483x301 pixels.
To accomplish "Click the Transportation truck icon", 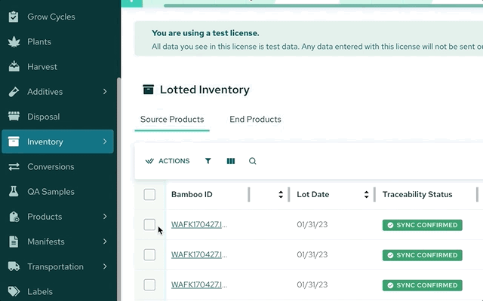I will click(14, 266).
